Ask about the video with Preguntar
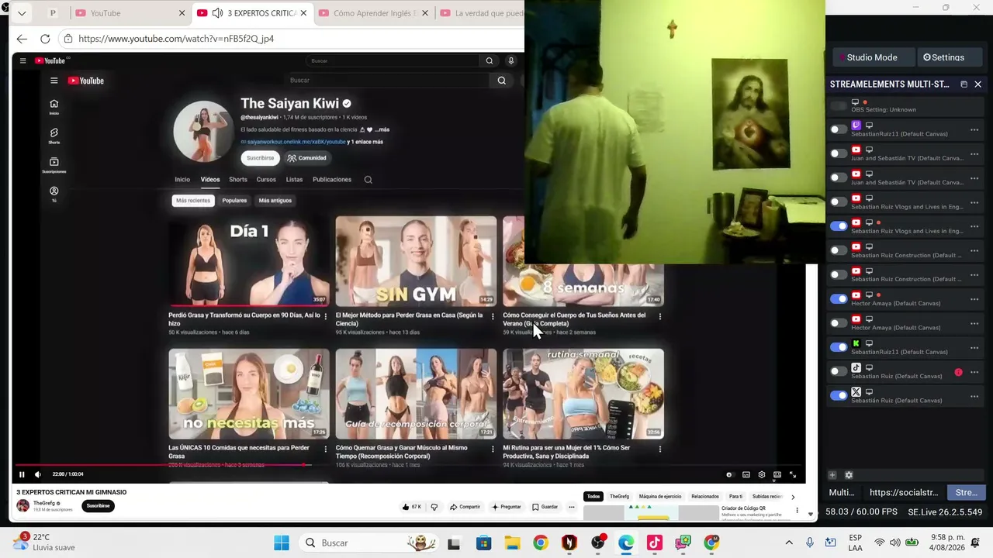Viewport: 993px width, 558px height. pyautogui.click(x=507, y=507)
